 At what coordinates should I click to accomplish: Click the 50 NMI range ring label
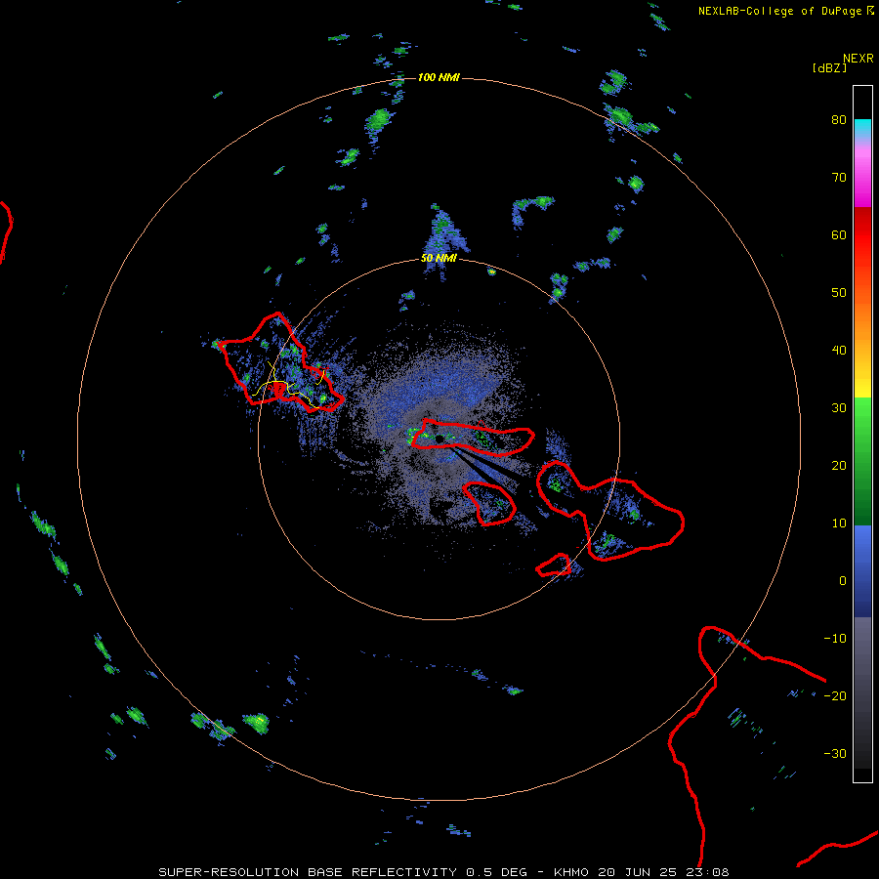point(439,259)
